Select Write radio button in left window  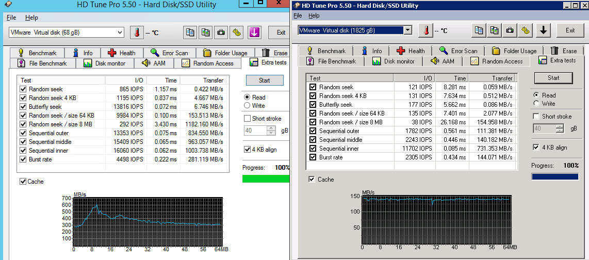pos(247,106)
